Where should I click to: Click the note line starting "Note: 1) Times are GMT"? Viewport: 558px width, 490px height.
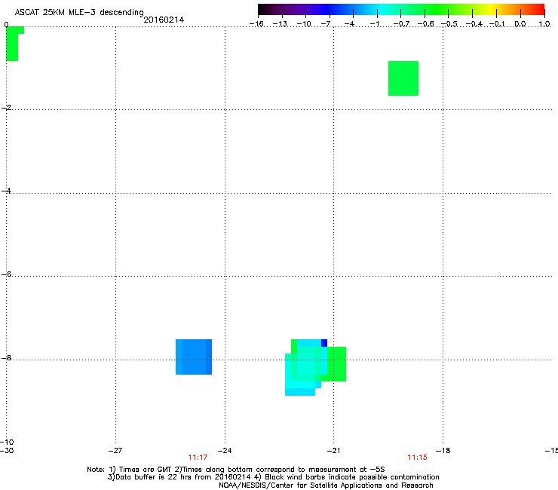(235, 470)
